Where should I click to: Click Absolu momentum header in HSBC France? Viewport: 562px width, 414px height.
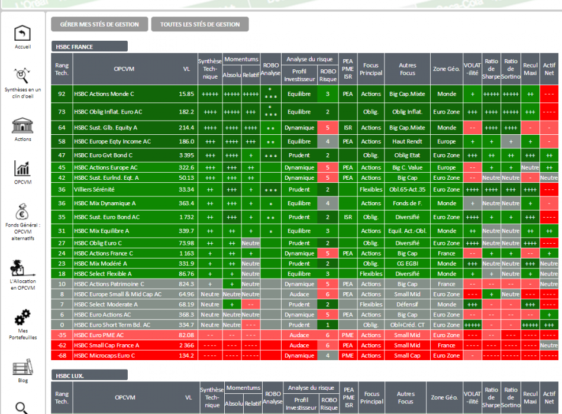click(232, 75)
